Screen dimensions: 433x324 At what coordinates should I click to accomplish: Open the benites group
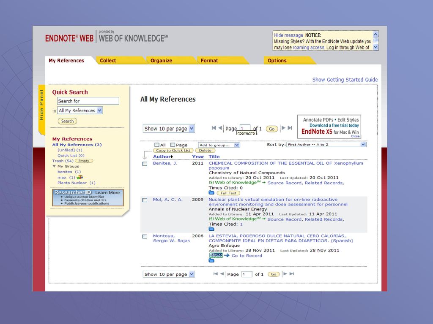point(69,172)
